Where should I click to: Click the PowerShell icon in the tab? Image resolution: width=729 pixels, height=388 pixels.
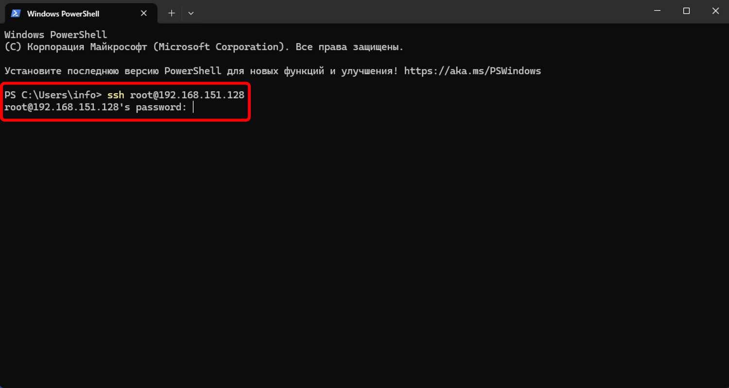tap(16, 14)
